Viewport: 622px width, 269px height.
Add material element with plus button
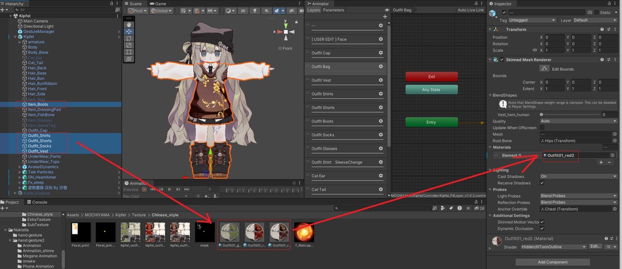[601, 162]
